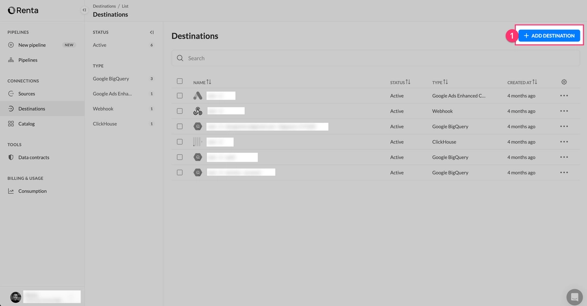The image size is (587, 306).
Task: Click the Add Destination button
Action: [549, 36]
